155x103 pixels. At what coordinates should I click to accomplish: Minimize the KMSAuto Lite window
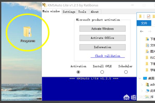coord(133,5)
